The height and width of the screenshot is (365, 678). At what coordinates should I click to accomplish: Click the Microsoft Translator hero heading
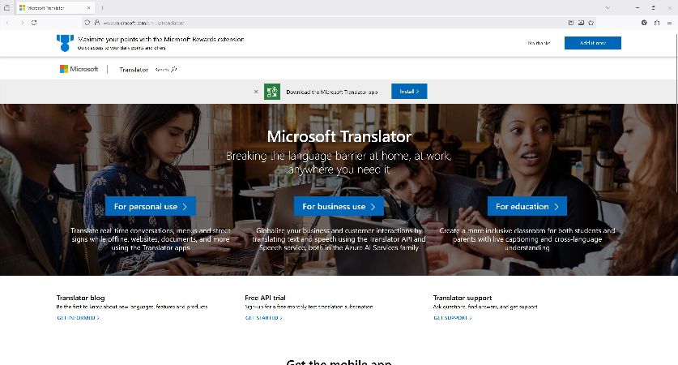[339, 136]
